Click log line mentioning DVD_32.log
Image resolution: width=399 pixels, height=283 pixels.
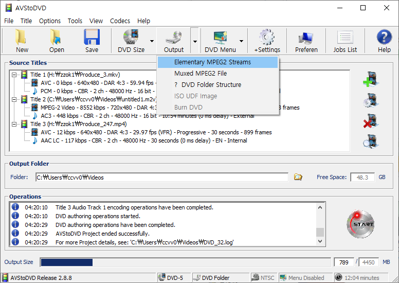click(x=144, y=242)
